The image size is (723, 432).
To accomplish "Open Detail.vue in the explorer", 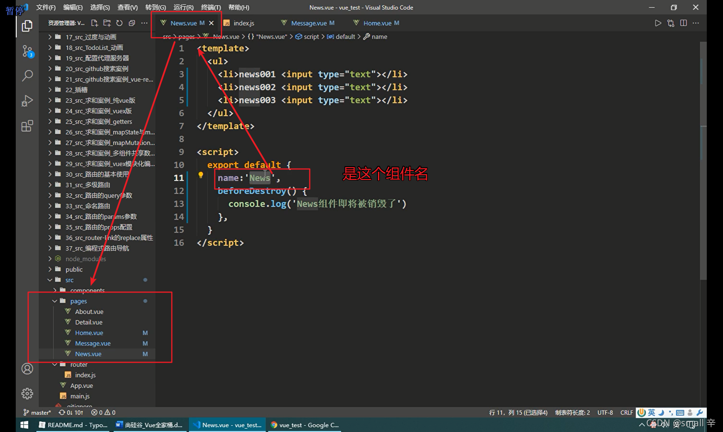I will [x=98, y=322].
